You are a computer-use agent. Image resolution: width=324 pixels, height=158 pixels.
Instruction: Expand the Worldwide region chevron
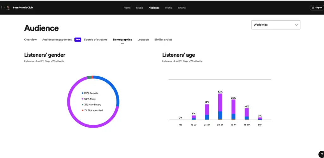click(296, 25)
